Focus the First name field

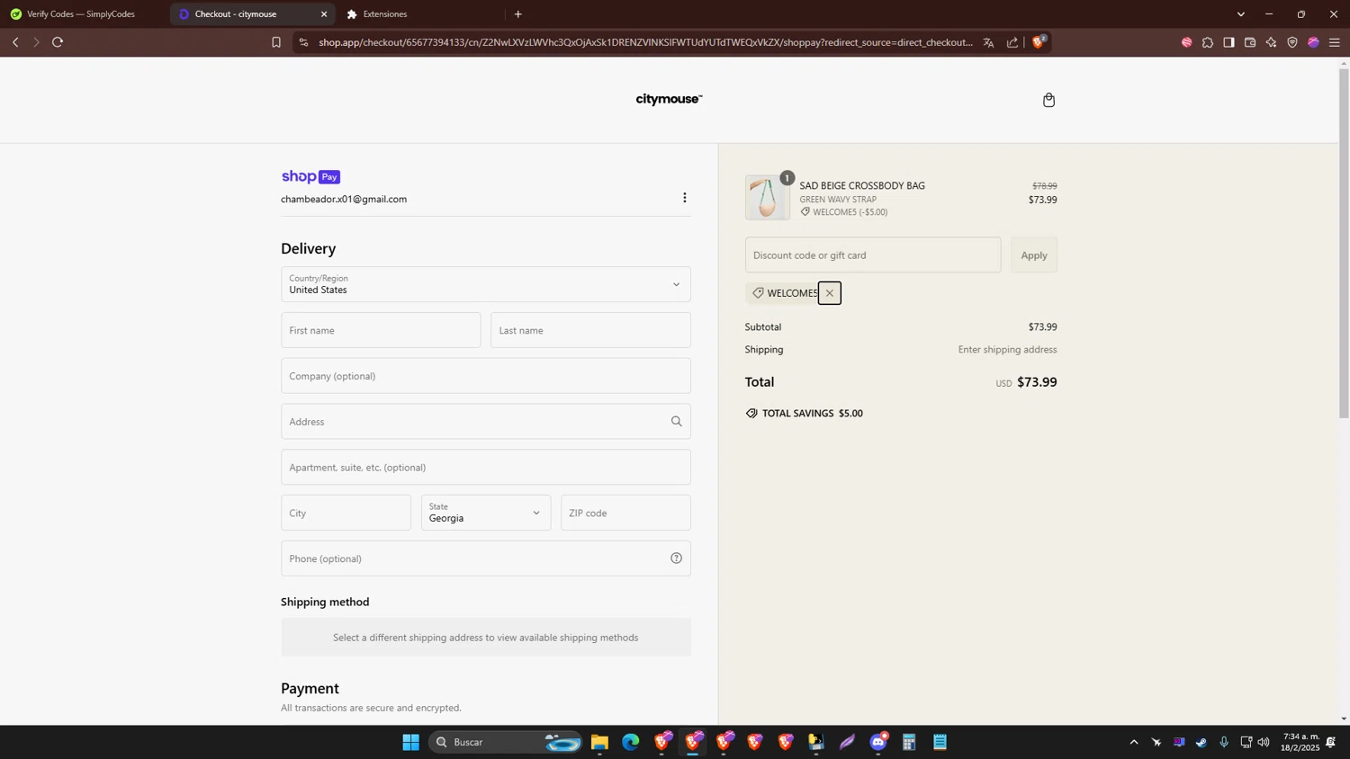381,330
